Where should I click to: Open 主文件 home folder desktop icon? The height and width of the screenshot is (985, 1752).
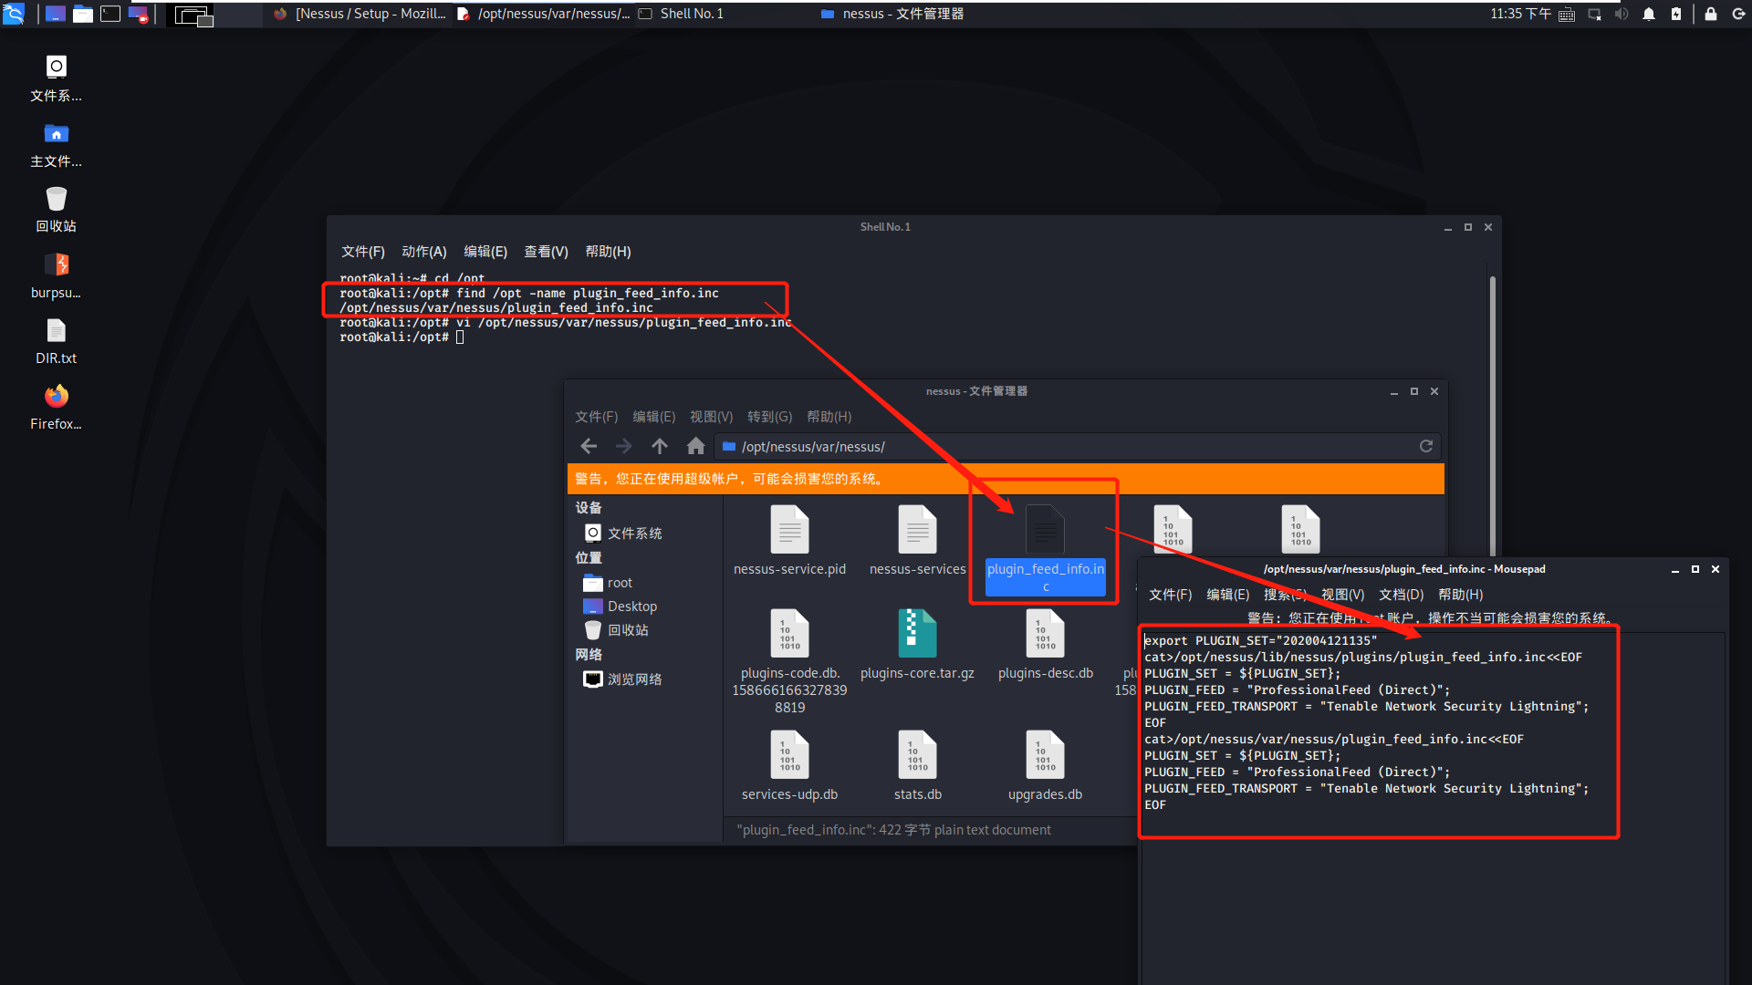click(x=57, y=145)
